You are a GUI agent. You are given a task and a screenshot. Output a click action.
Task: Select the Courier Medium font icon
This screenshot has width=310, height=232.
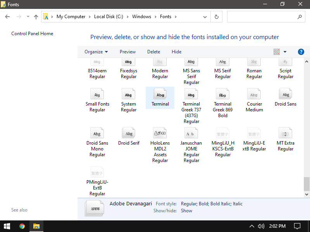(254, 94)
